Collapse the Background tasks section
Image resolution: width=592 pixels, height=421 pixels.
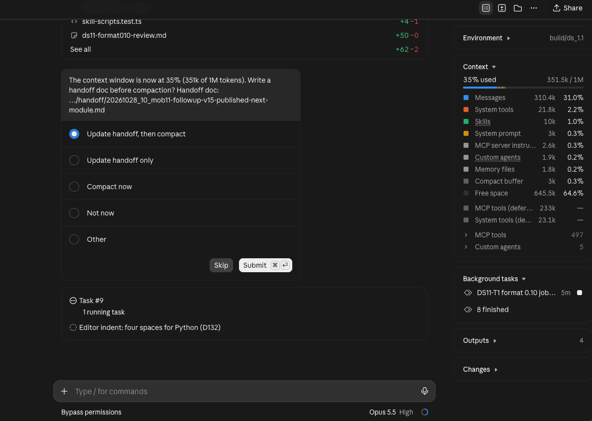click(494, 279)
